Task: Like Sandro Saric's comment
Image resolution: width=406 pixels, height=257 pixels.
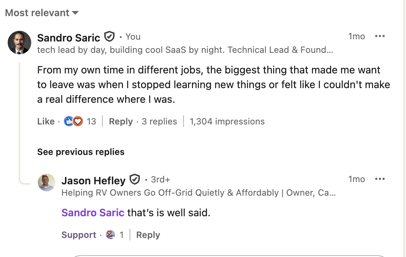Action: pos(46,122)
